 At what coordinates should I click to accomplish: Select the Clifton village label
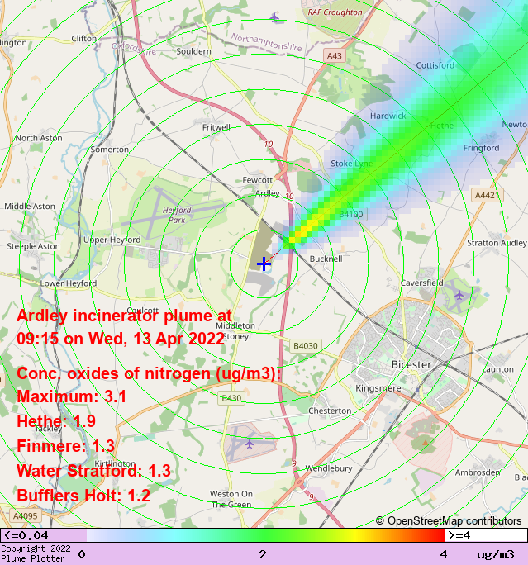[x=84, y=38]
